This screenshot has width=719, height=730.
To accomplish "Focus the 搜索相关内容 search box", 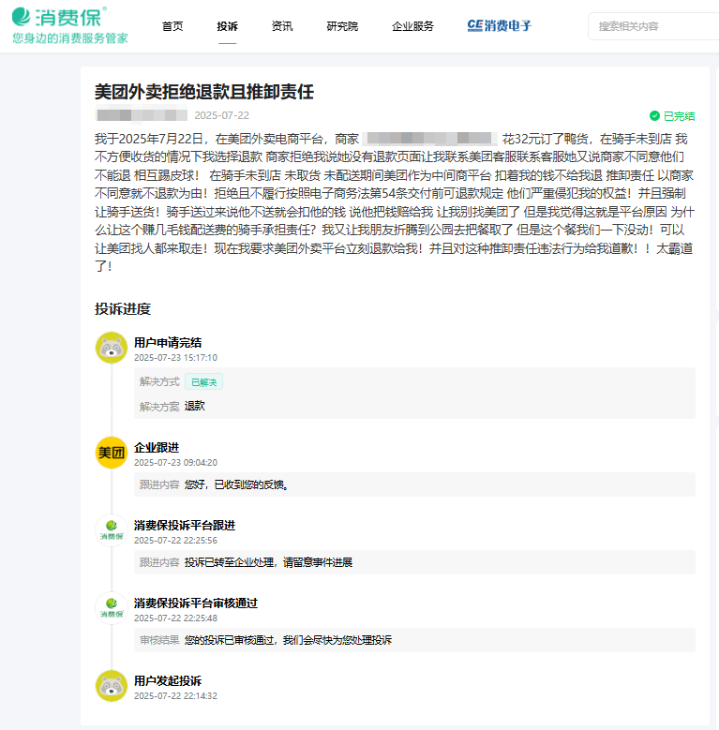I will [653, 26].
